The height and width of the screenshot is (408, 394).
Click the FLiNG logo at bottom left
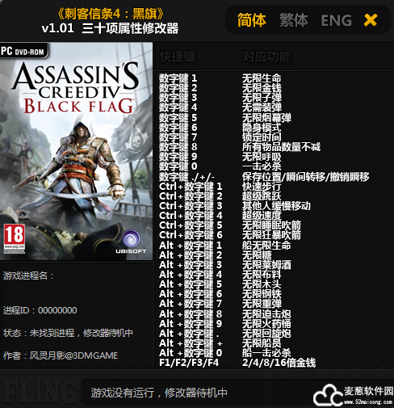point(38,392)
